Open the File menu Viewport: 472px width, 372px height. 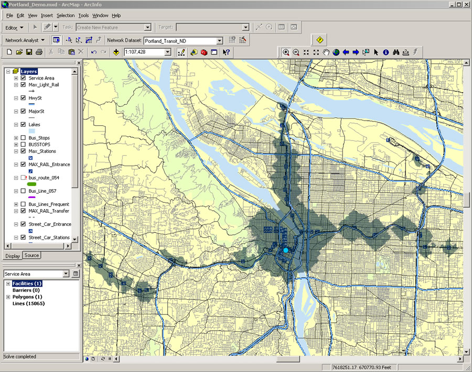[x=9, y=15]
